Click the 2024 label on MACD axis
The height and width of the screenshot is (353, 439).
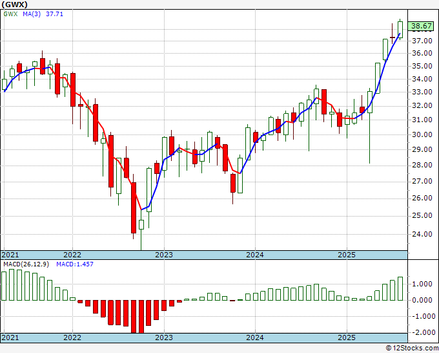[255, 337]
